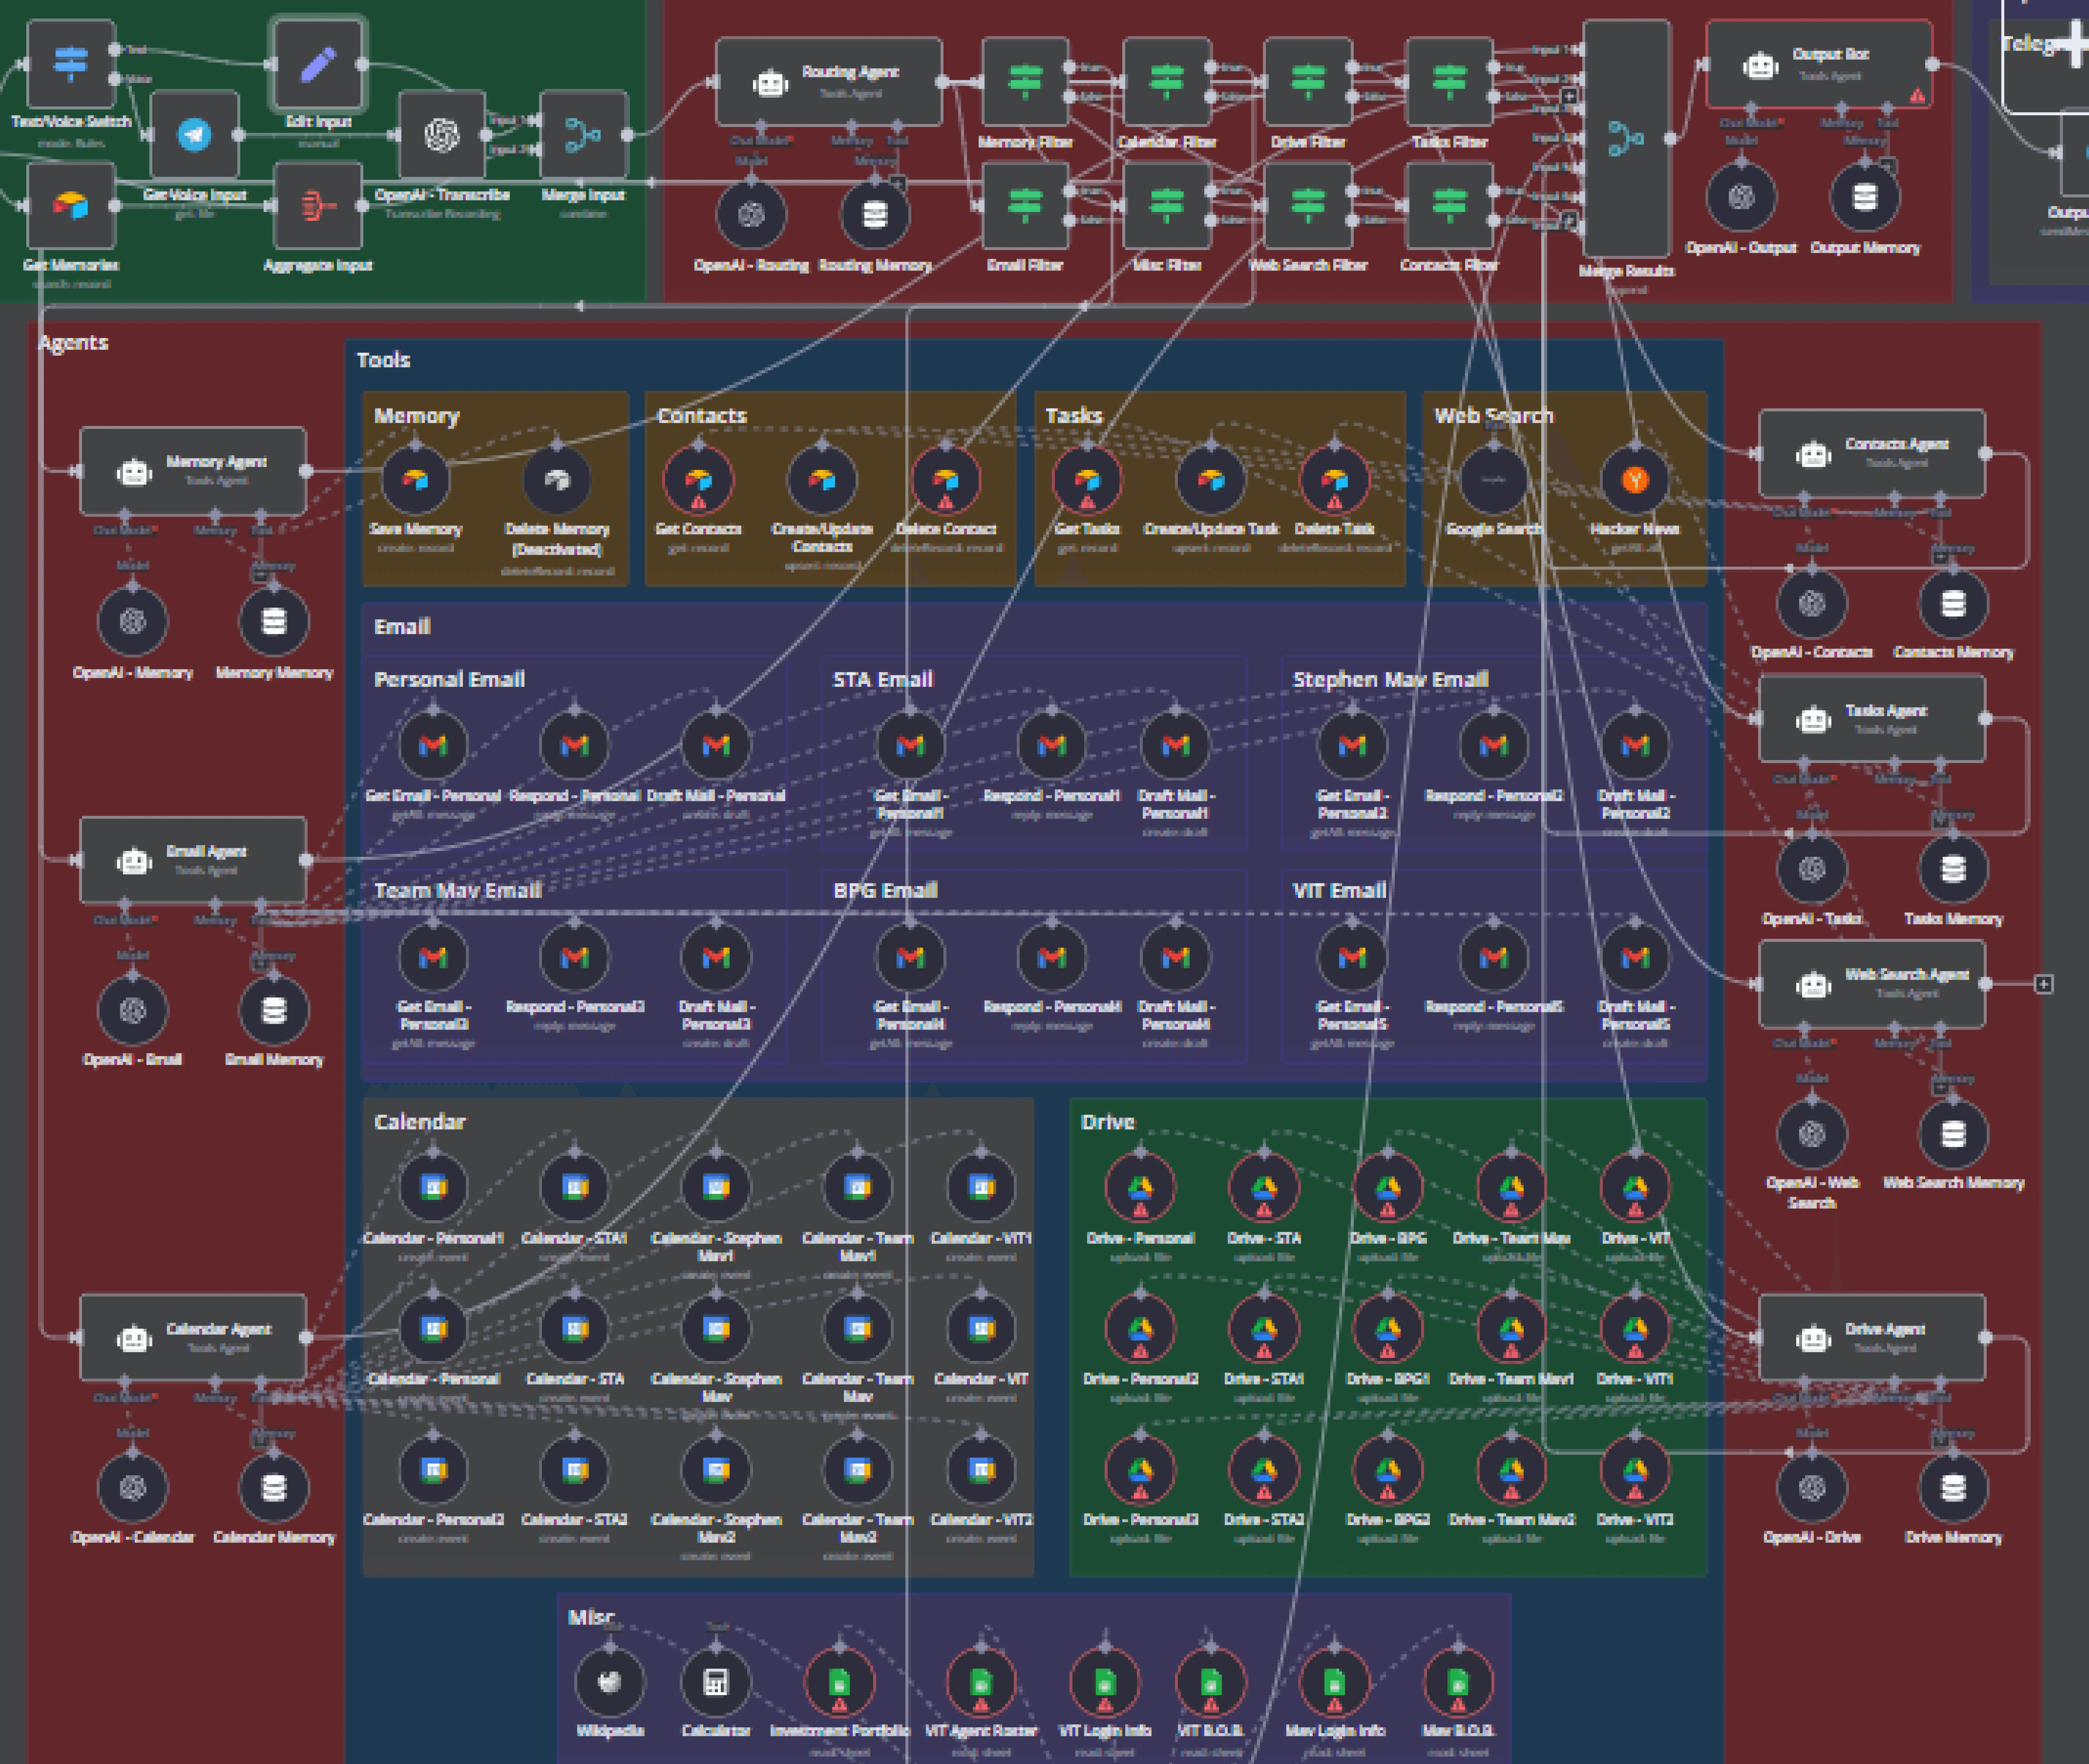Click plus connector beside Contacts Filter output
The width and height of the screenshot is (2089, 1764).
coord(1569,220)
